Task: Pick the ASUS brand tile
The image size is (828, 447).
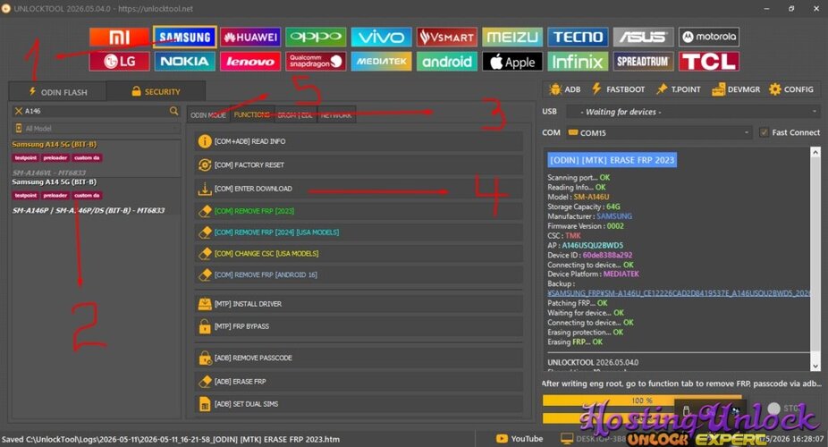Action: [x=643, y=37]
